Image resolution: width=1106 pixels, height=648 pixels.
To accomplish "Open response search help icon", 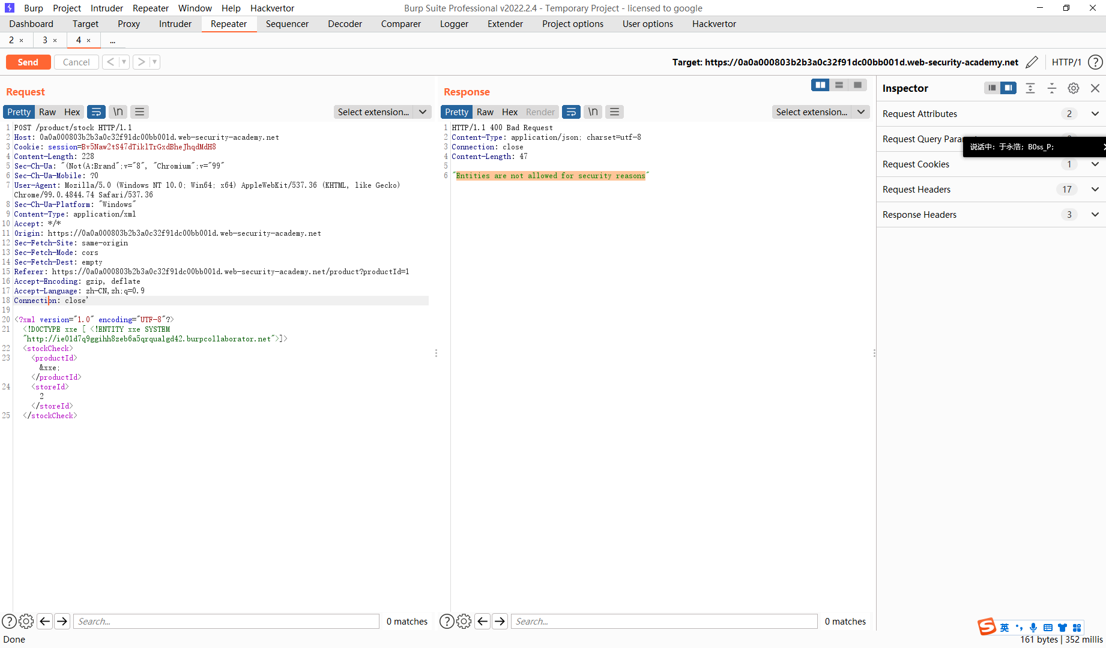I will (447, 622).
